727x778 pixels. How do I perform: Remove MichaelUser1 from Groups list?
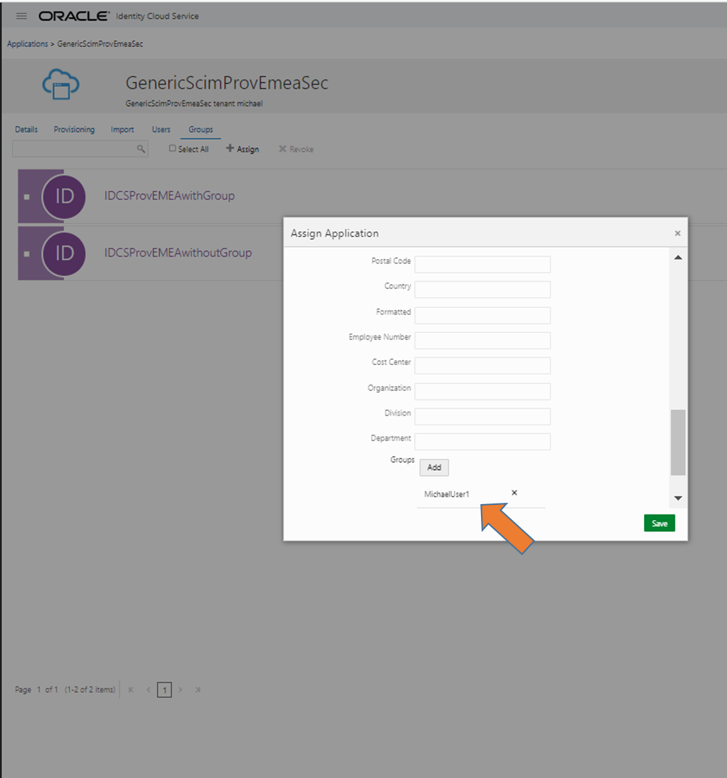coord(514,492)
